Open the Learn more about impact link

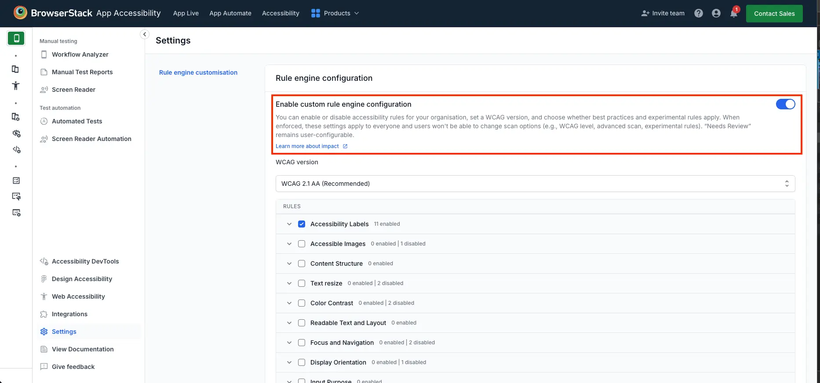[x=307, y=146]
